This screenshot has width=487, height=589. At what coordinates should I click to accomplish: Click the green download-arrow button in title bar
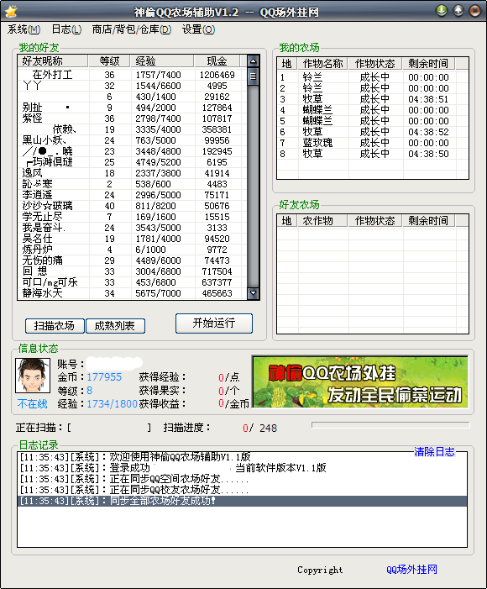[x=442, y=11]
